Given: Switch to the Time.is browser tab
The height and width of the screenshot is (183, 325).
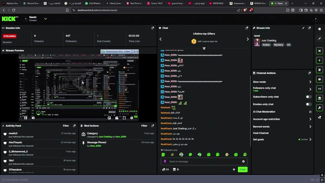Looking at the screenshot, I should pyautogui.click(x=155, y=3).
